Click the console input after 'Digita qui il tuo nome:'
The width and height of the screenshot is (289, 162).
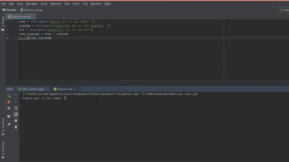pos(65,98)
